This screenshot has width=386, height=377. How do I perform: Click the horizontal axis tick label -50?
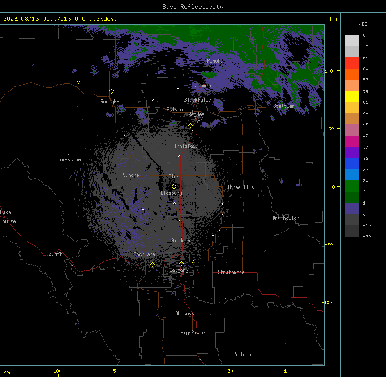tap(114, 371)
